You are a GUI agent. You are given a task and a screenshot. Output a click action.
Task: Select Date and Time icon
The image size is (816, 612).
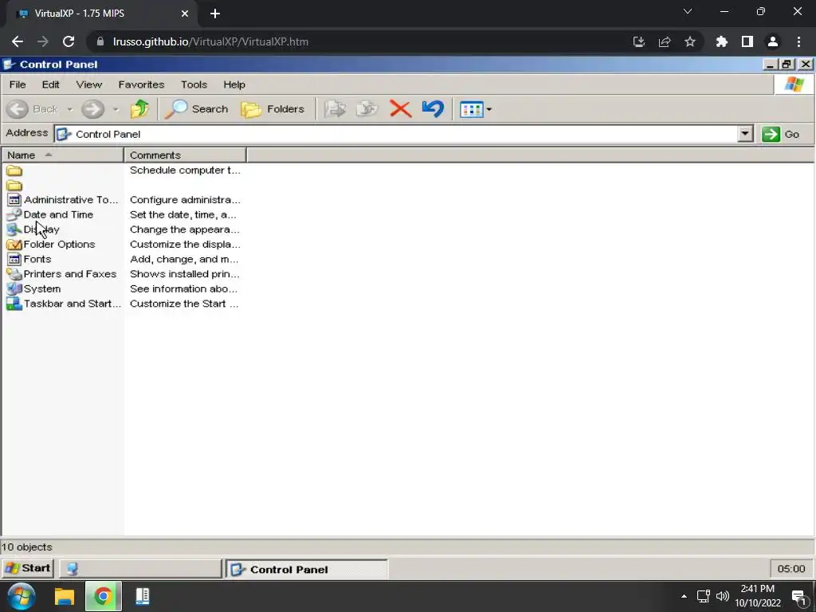(x=14, y=214)
